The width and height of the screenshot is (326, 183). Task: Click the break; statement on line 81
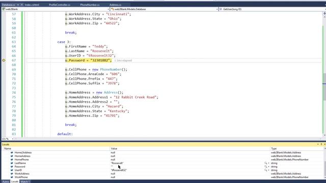71,125
